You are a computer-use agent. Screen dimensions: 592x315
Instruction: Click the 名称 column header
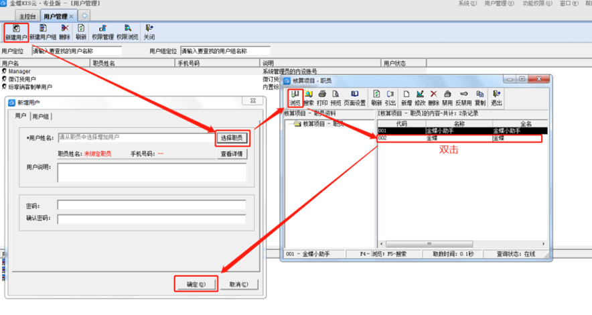[459, 123]
